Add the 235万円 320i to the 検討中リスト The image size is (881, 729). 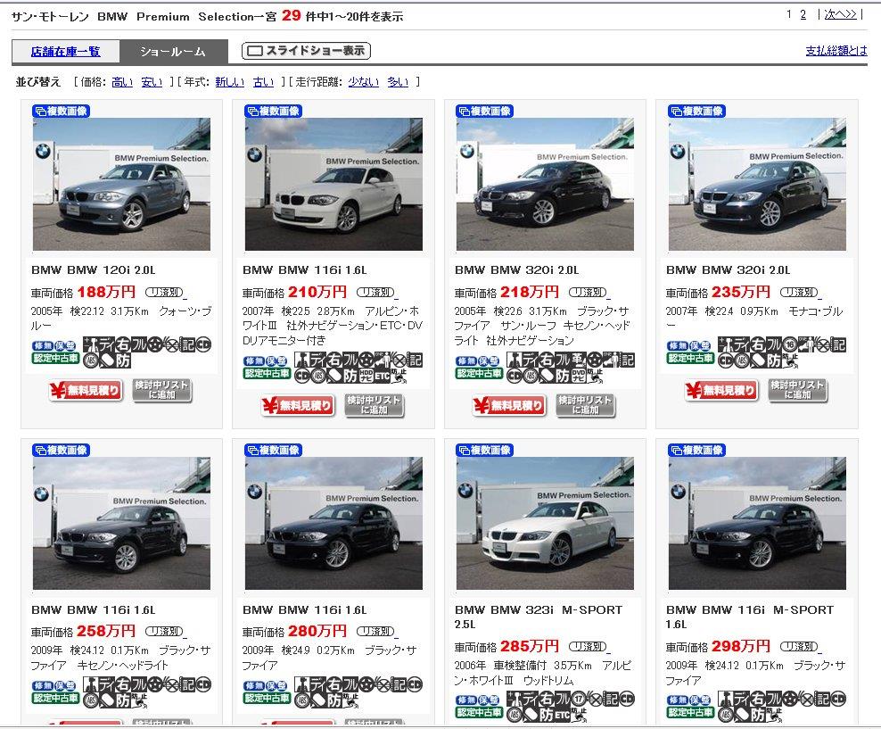point(798,390)
